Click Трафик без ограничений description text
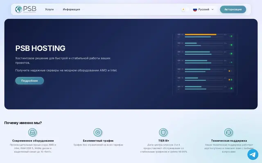 tap(98, 145)
